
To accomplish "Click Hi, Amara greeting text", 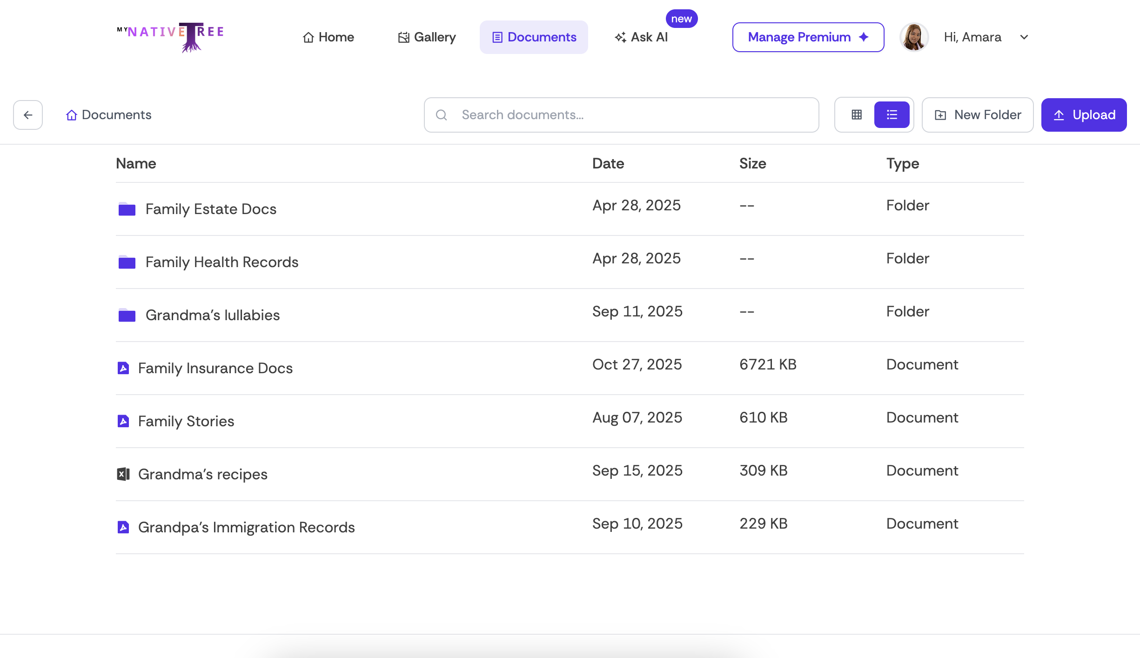I will 972,37.
